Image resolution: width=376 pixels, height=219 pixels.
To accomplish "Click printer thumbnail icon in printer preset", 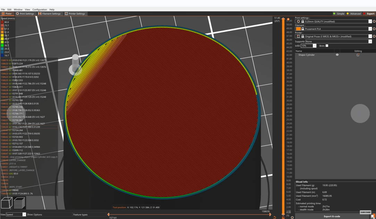I will [x=298, y=36].
